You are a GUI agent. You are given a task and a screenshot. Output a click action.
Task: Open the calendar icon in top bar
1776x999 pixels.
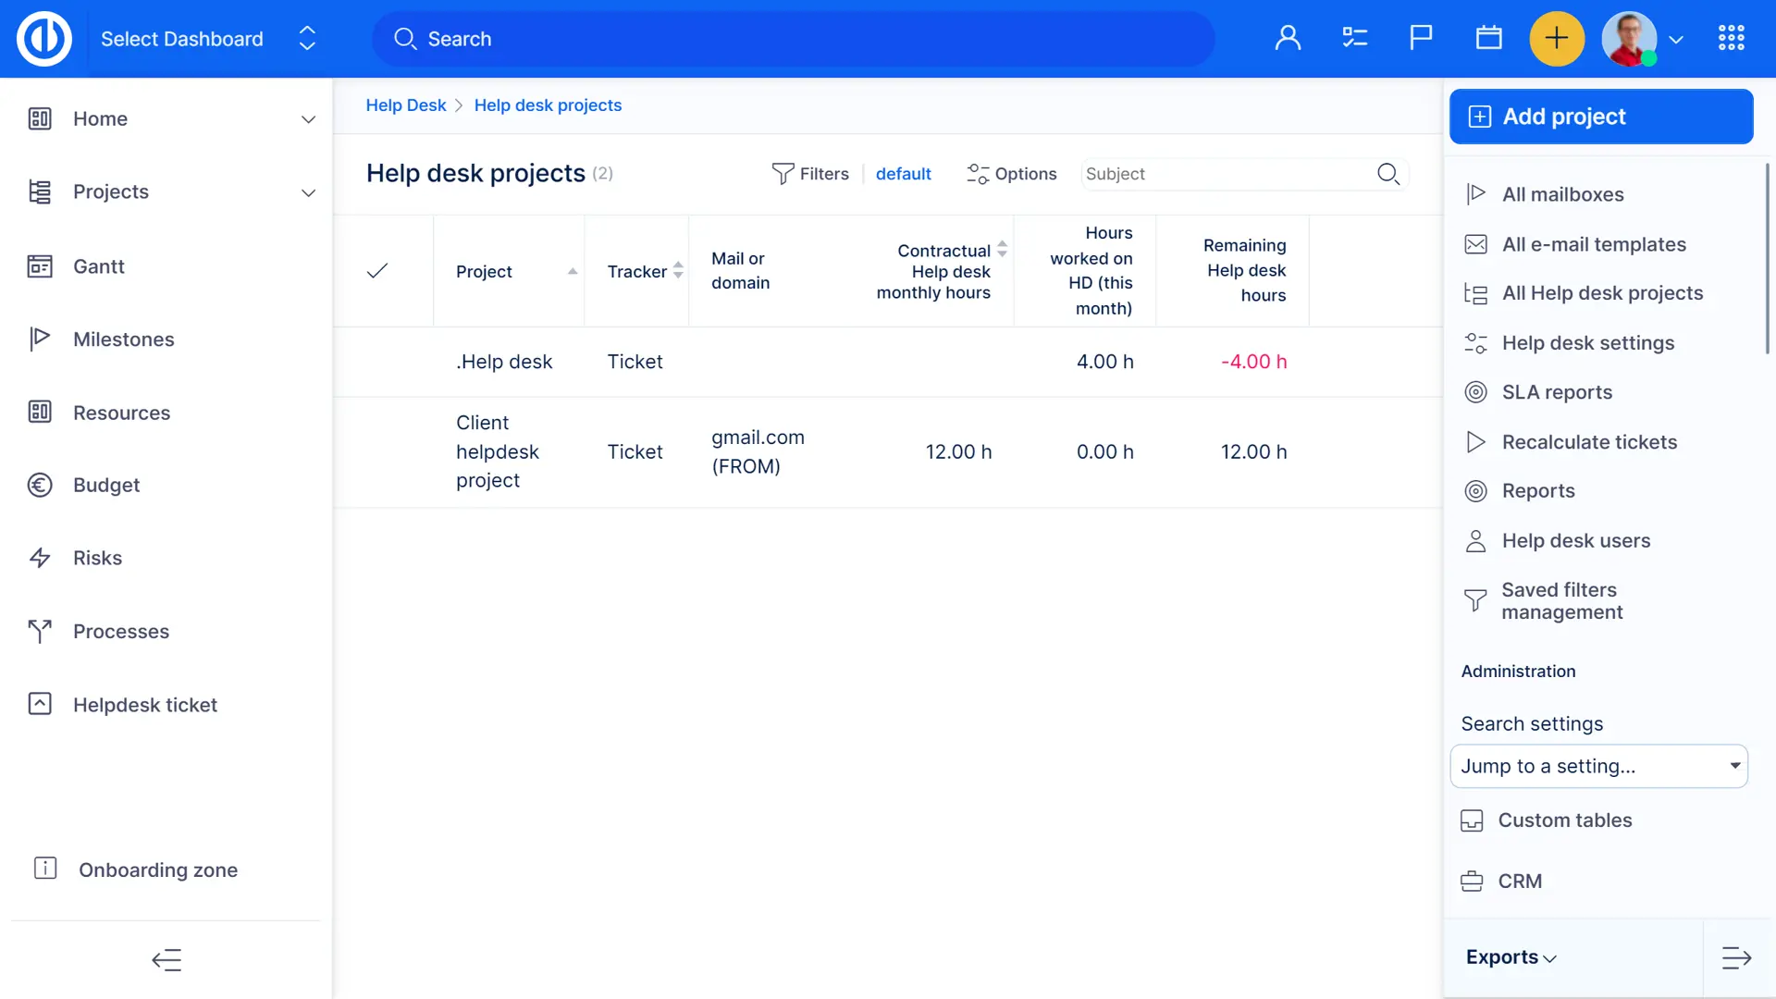point(1488,38)
